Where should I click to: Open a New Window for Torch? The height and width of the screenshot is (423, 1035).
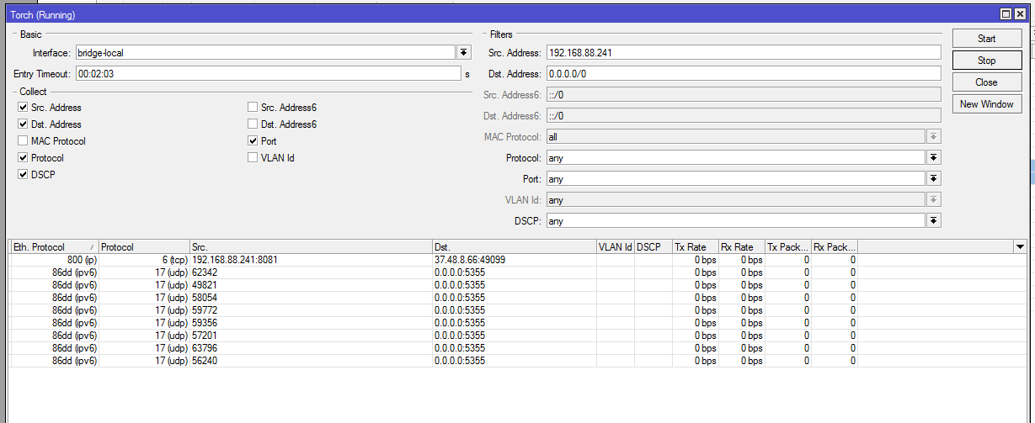coord(986,104)
